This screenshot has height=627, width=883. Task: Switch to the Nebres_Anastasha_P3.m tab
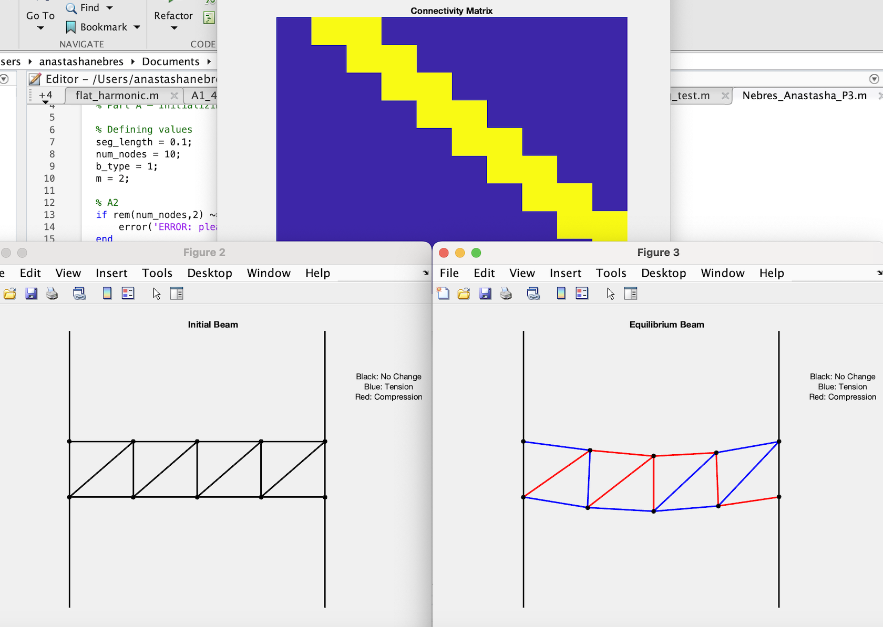click(804, 96)
